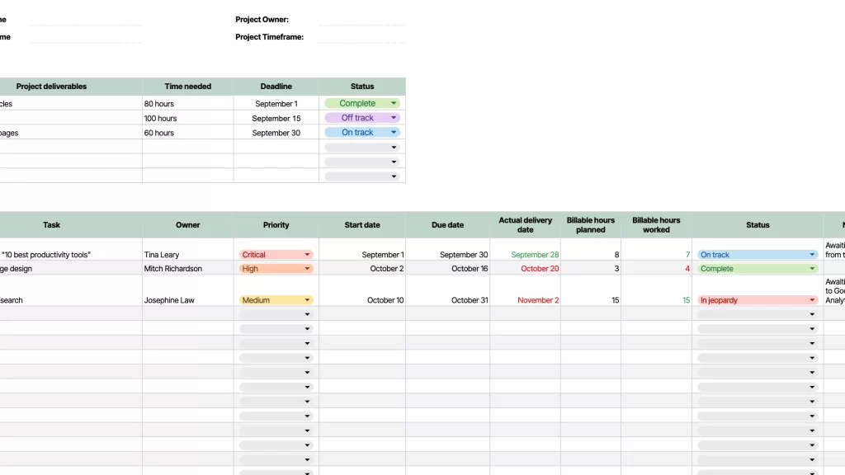Open the Off track status dropdown

[394, 118]
